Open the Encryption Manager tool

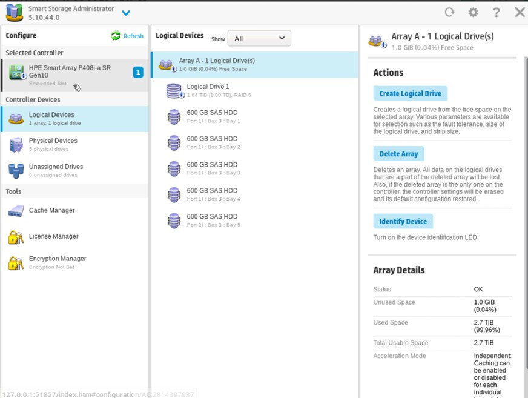coord(74,262)
